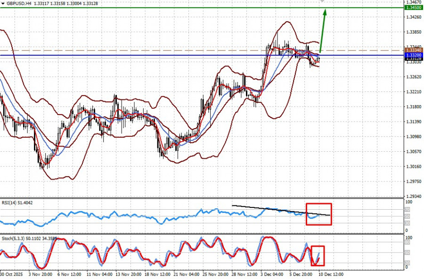Click the 1.32210 price axis label
Viewport: 424px width, 279px height.
click(x=414, y=92)
